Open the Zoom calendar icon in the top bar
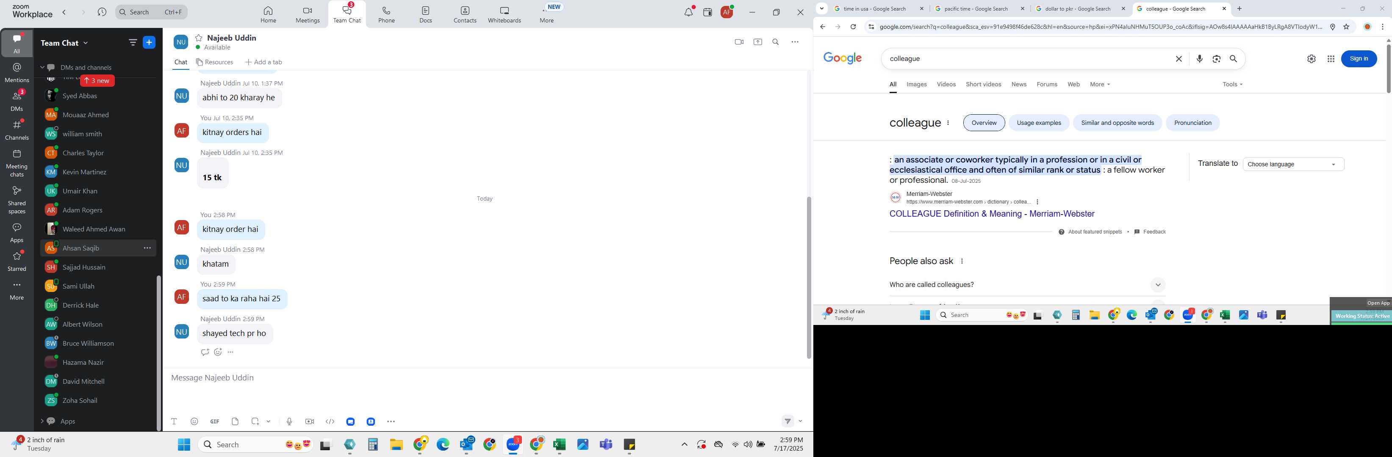This screenshot has height=457, width=1392. click(x=707, y=12)
